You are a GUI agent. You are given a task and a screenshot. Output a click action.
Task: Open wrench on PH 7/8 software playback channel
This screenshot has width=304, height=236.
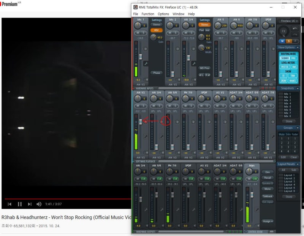pyautogui.click(x=193, y=136)
